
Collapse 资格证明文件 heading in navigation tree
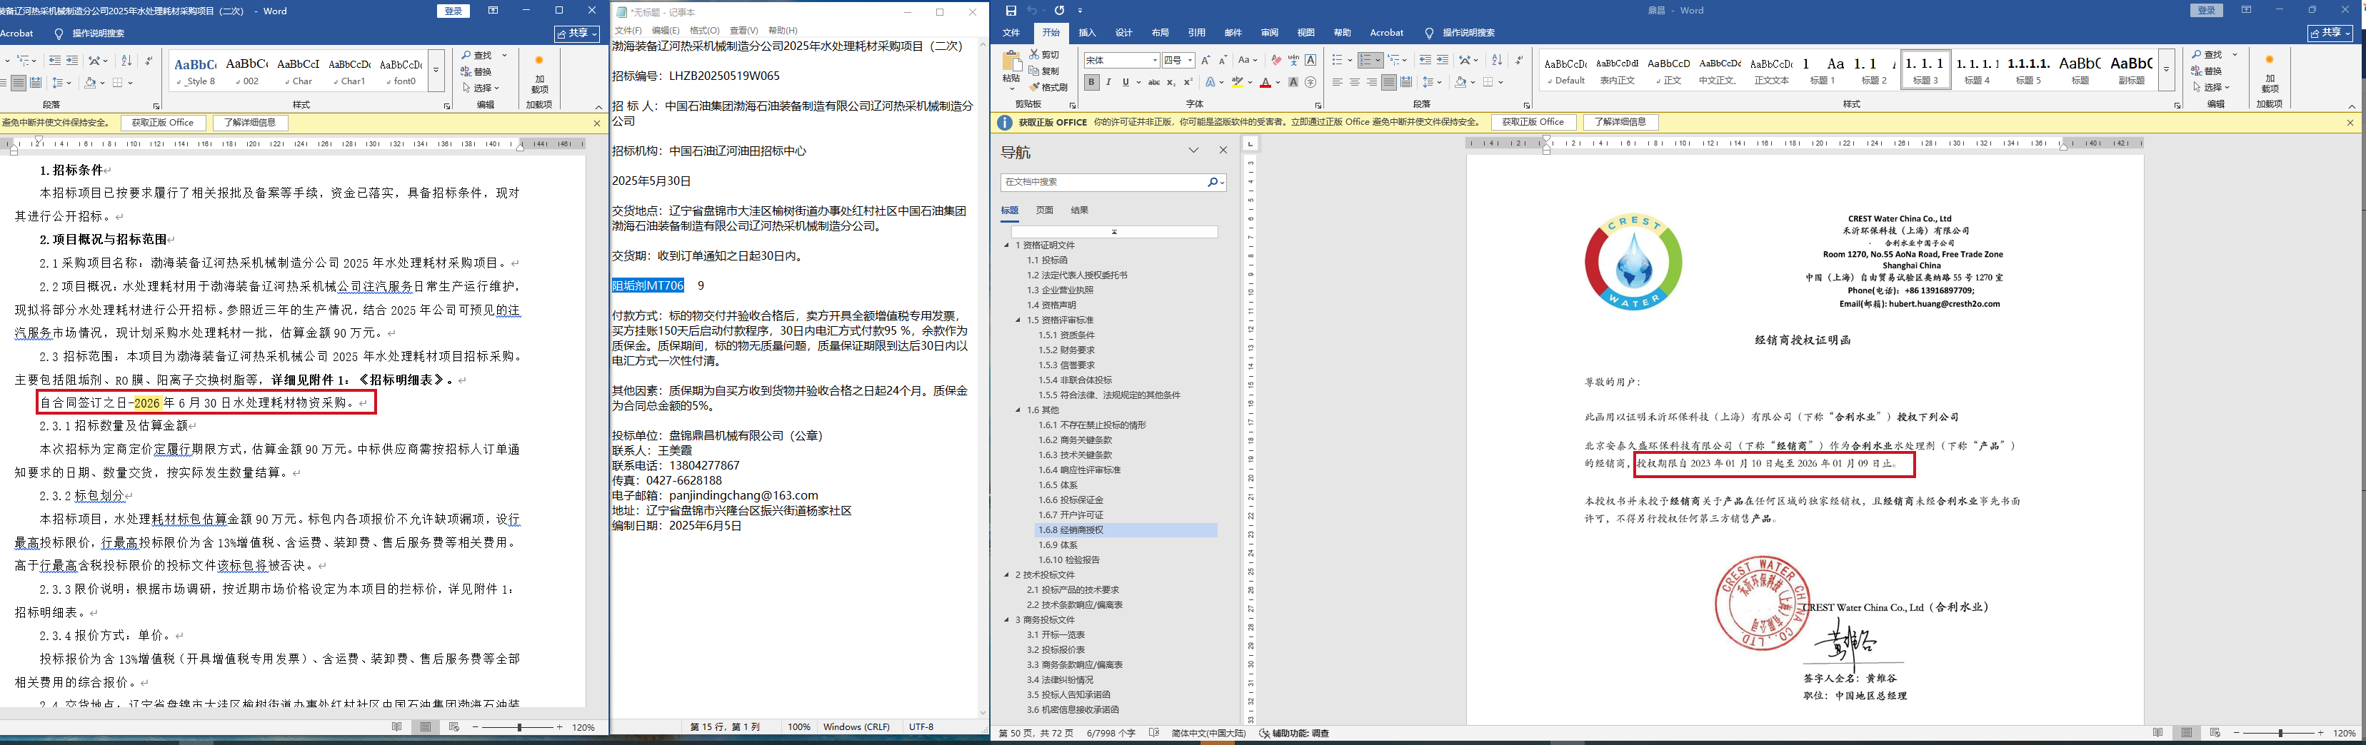point(1007,245)
